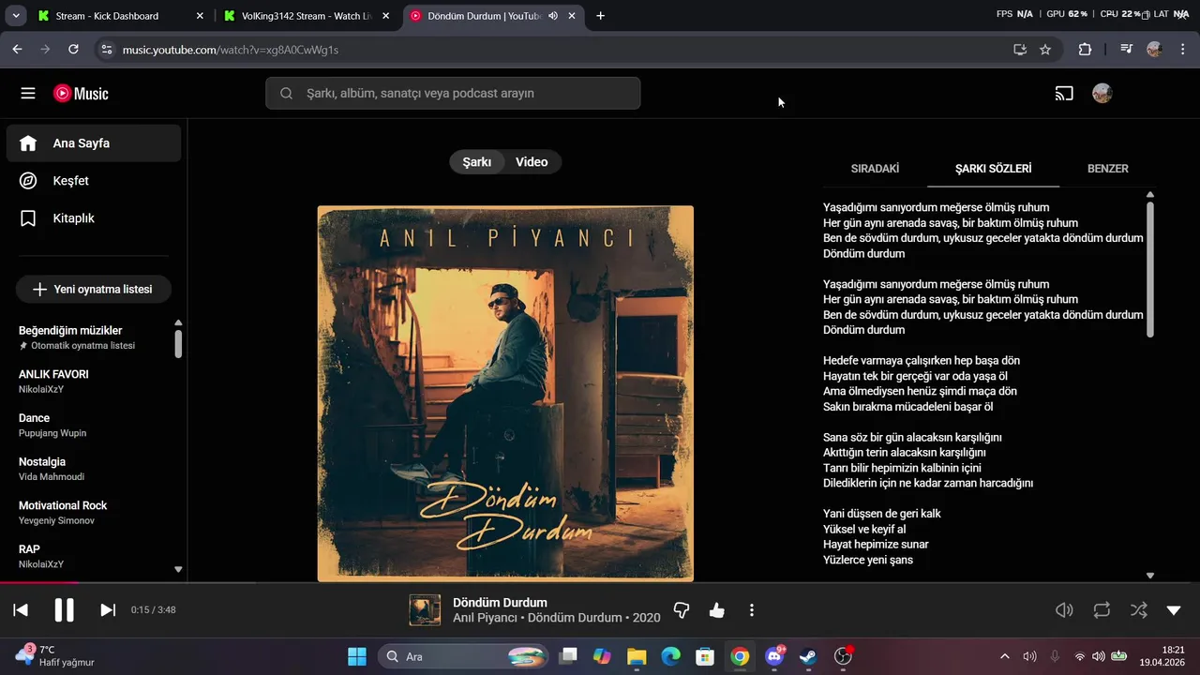Open File Explorer from the taskbar
This screenshot has height=675, width=1200.
pos(637,656)
